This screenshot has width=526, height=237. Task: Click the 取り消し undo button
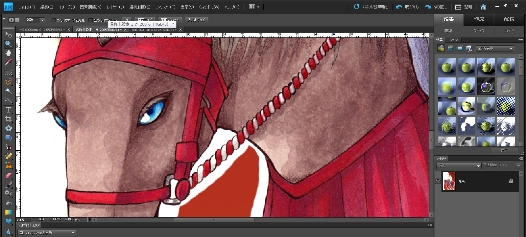[407, 7]
